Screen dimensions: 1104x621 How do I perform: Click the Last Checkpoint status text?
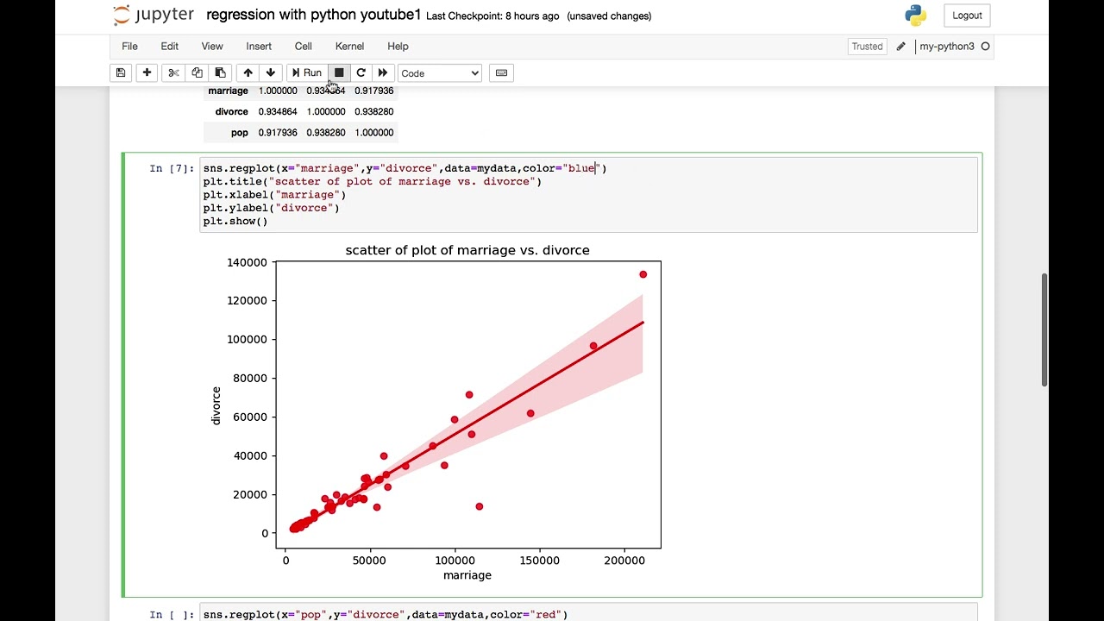492,16
